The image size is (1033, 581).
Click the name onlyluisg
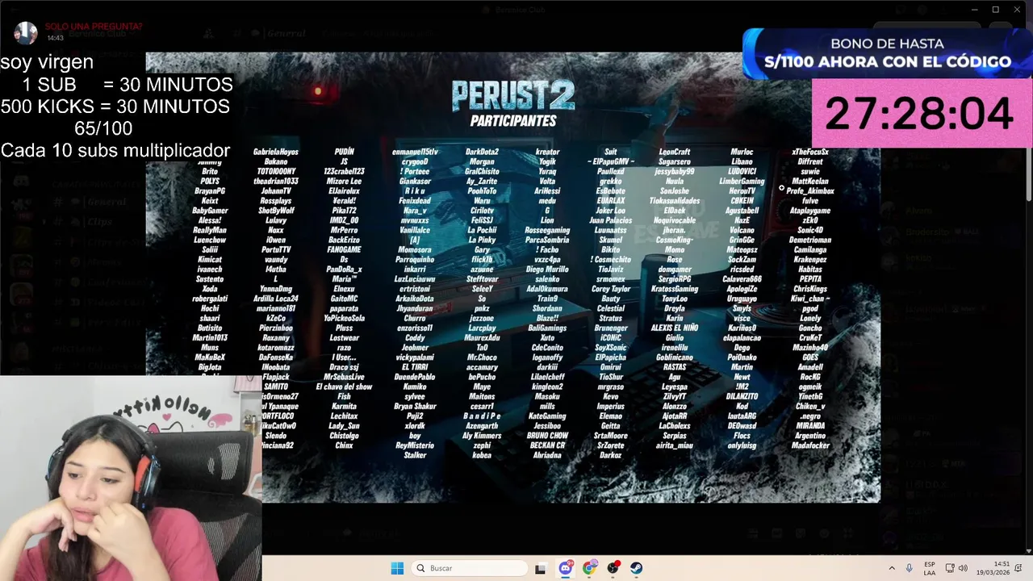[742, 445]
